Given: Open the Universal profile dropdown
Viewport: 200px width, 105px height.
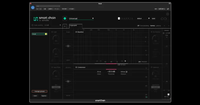Looking at the screenshot, I should tap(81, 18).
